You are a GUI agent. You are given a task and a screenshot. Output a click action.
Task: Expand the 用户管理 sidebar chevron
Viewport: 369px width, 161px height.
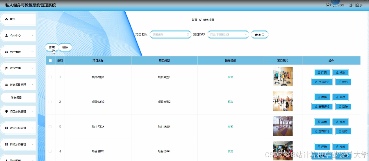coord(33,52)
